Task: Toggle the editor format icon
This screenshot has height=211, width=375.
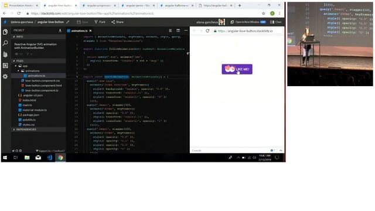Action: click(x=171, y=30)
